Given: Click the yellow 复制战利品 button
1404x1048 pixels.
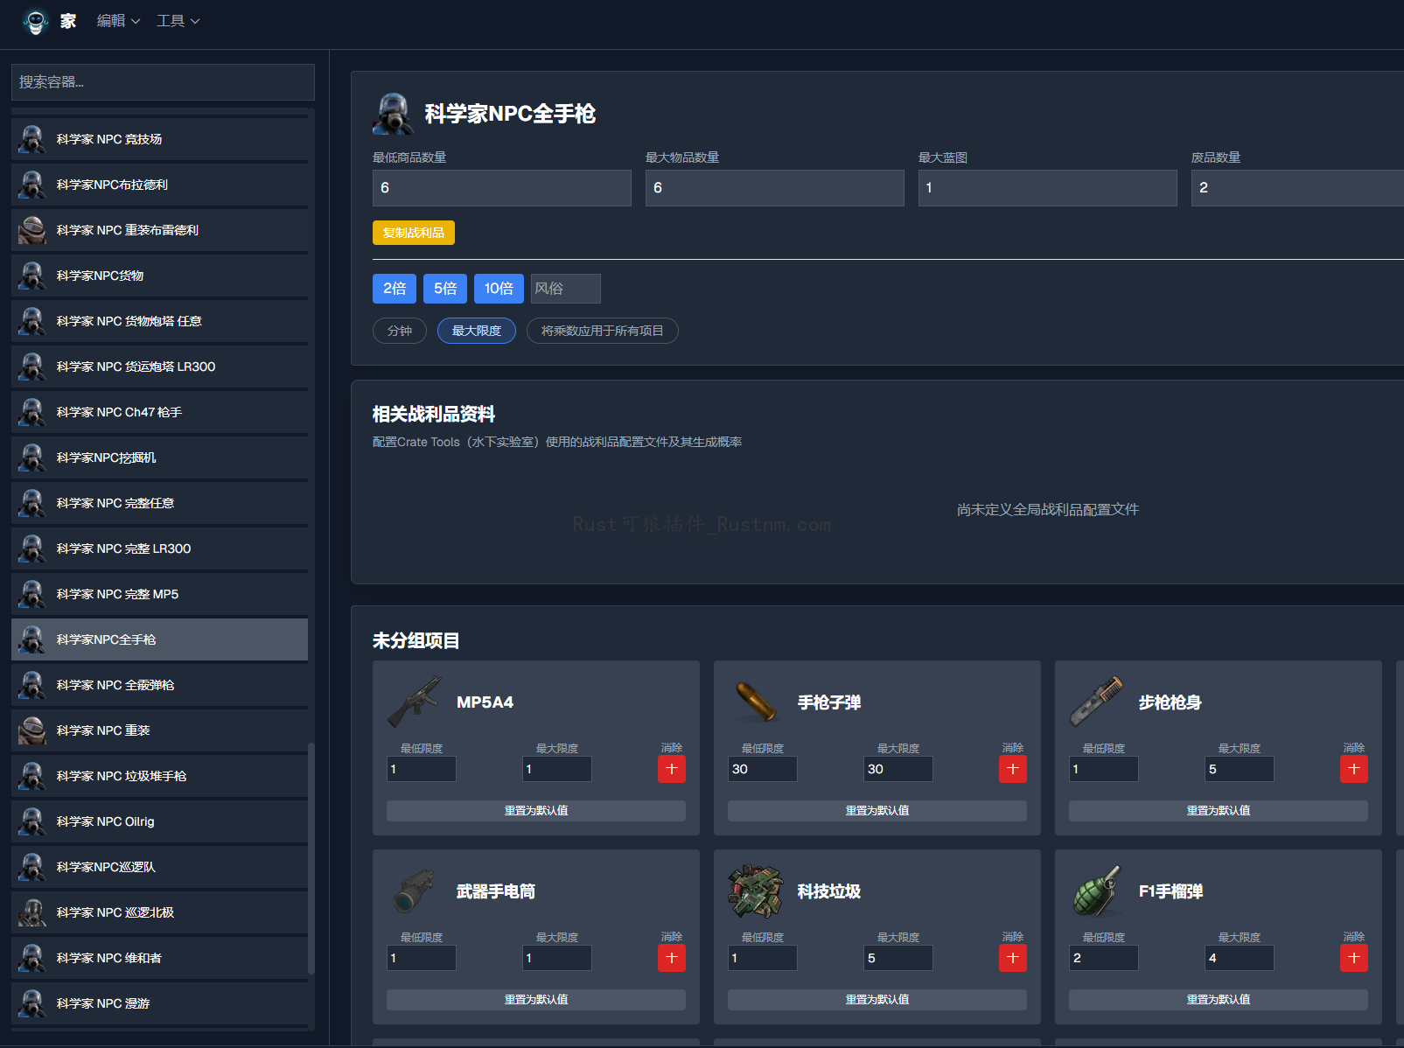Looking at the screenshot, I should [x=413, y=232].
